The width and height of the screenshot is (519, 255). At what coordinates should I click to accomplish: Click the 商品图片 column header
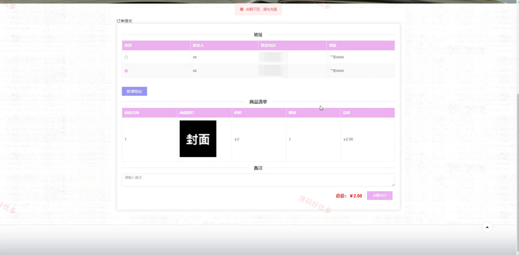point(204,113)
